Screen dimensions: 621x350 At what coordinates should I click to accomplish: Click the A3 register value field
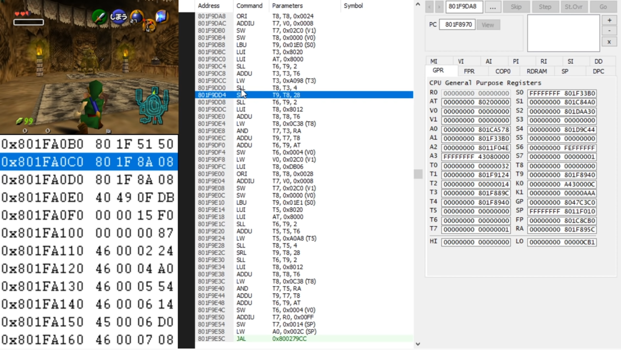[x=476, y=156]
